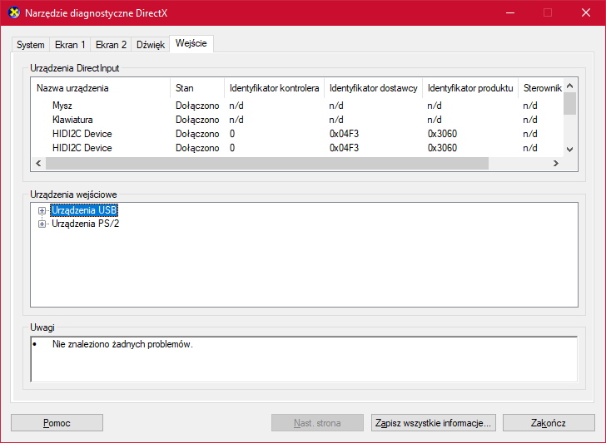Viewport: 606px width, 443px height.
Task: Click the horizontal scroll left arrow
Action: point(38,163)
